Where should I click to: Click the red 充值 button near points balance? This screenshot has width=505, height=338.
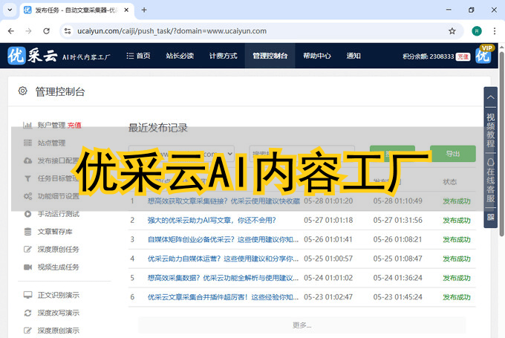point(463,56)
